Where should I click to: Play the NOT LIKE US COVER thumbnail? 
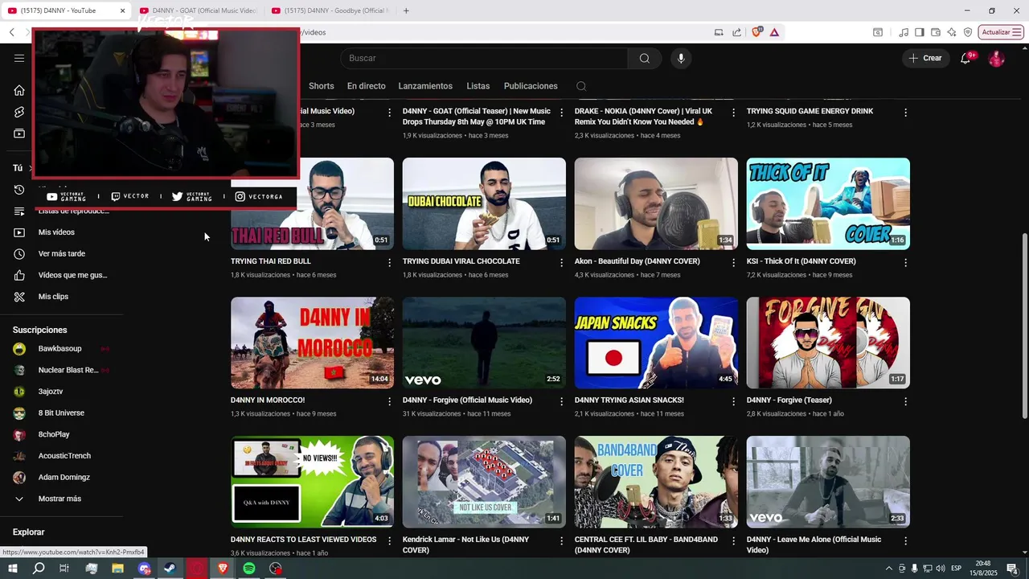[484, 482]
